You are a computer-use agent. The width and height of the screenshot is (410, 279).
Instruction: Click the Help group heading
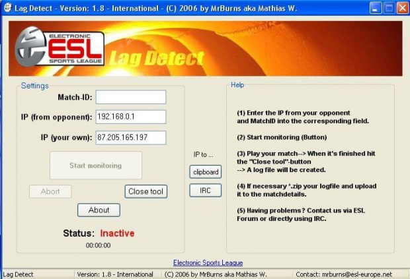click(x=237, y=84)
